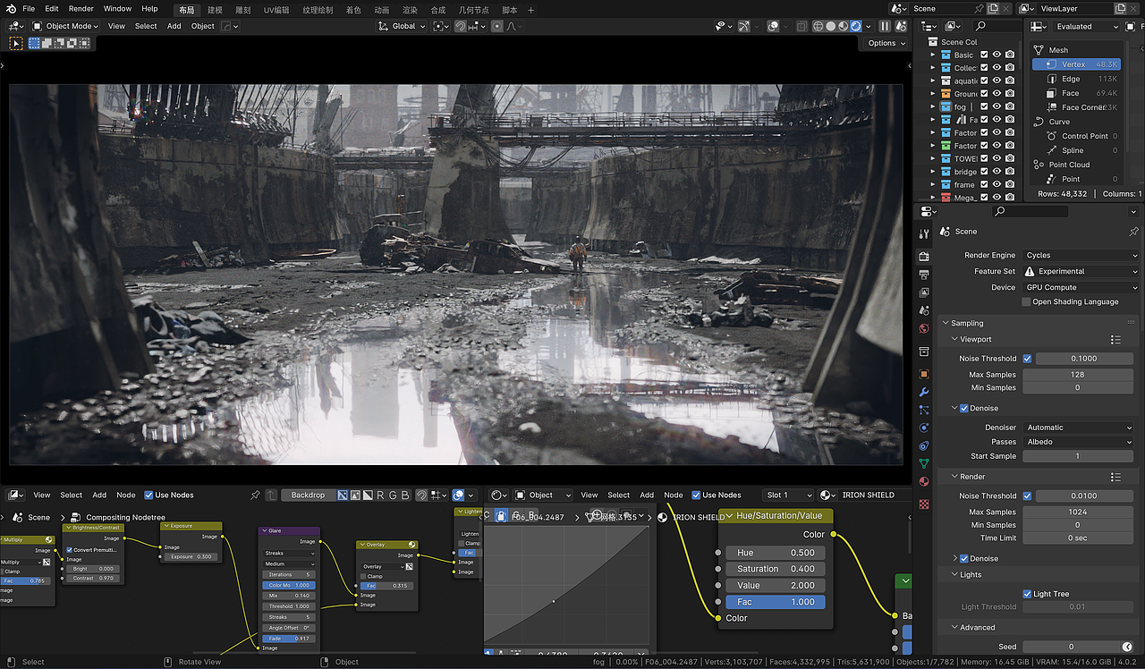Image resolution: width=1145 pixels, height=669 pixels.
Task: Click the outliner search field
Action: click(x=996, y=26)
